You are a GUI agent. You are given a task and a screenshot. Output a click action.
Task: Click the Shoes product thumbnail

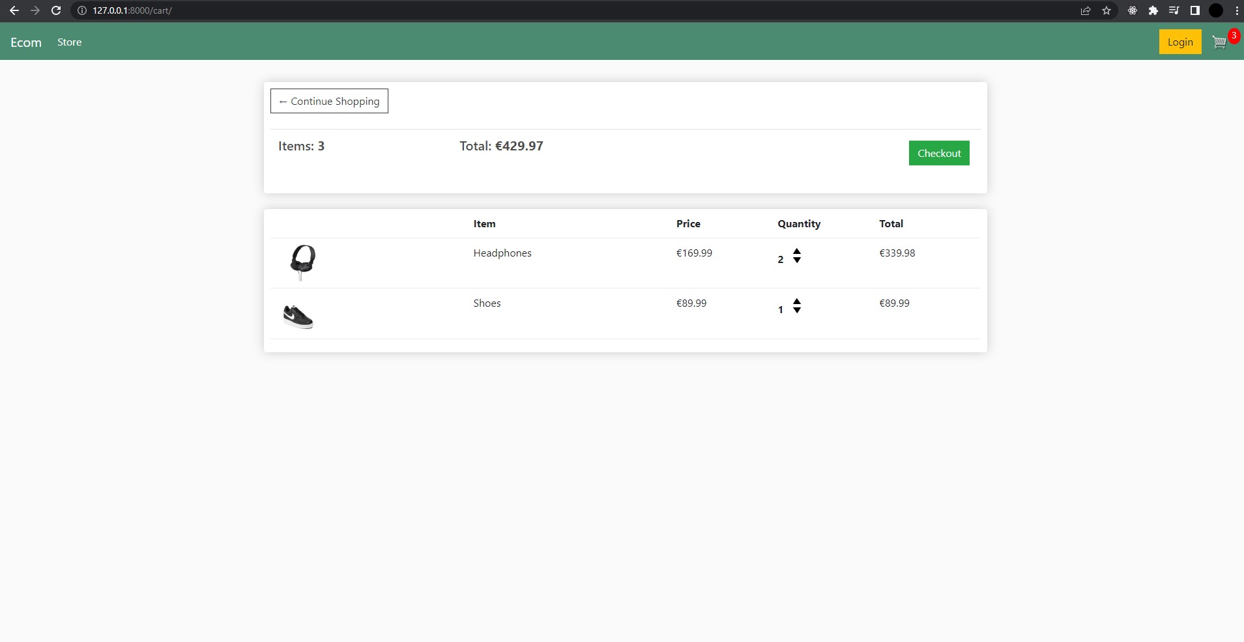coord(298,314)
